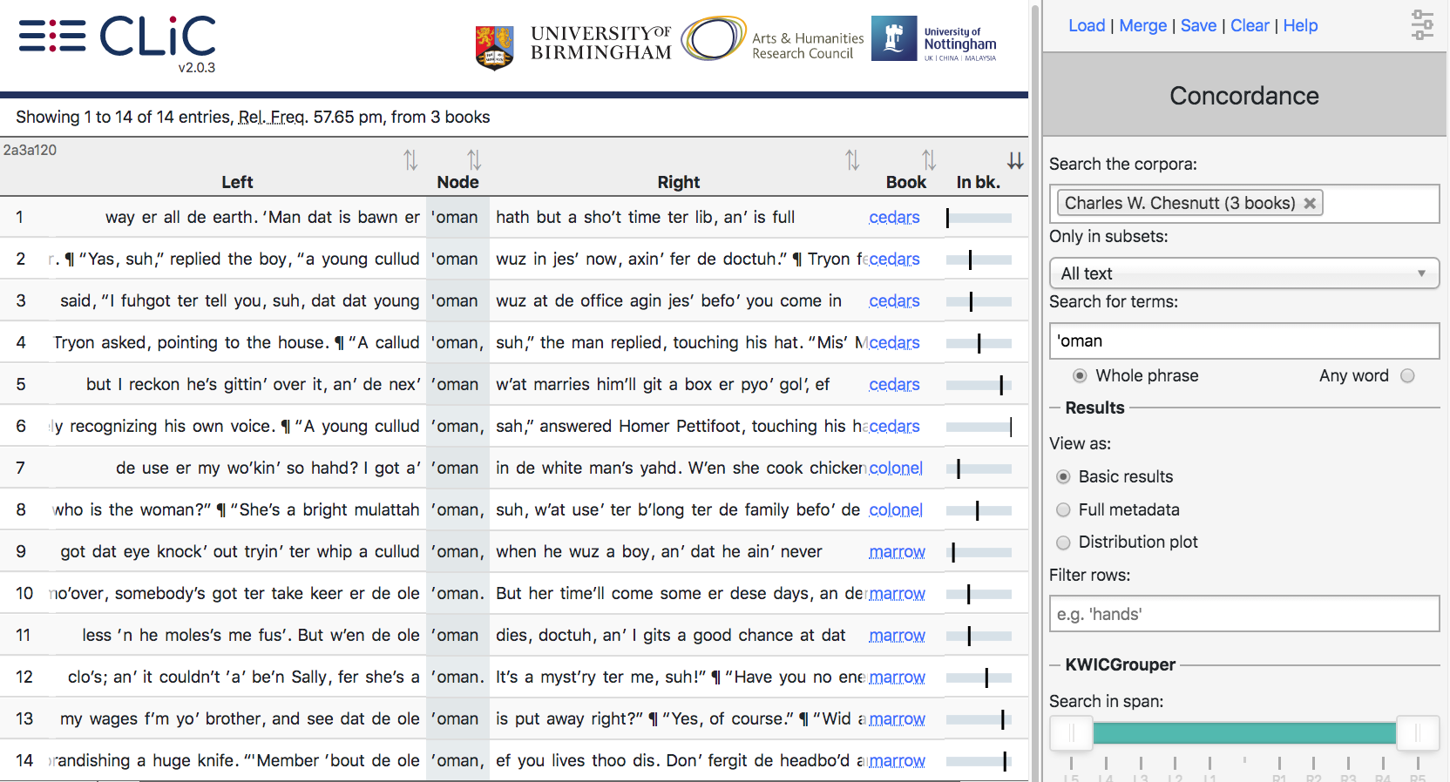
Task: Select the Whole phrase radio option
Action: pos(1080,376)
